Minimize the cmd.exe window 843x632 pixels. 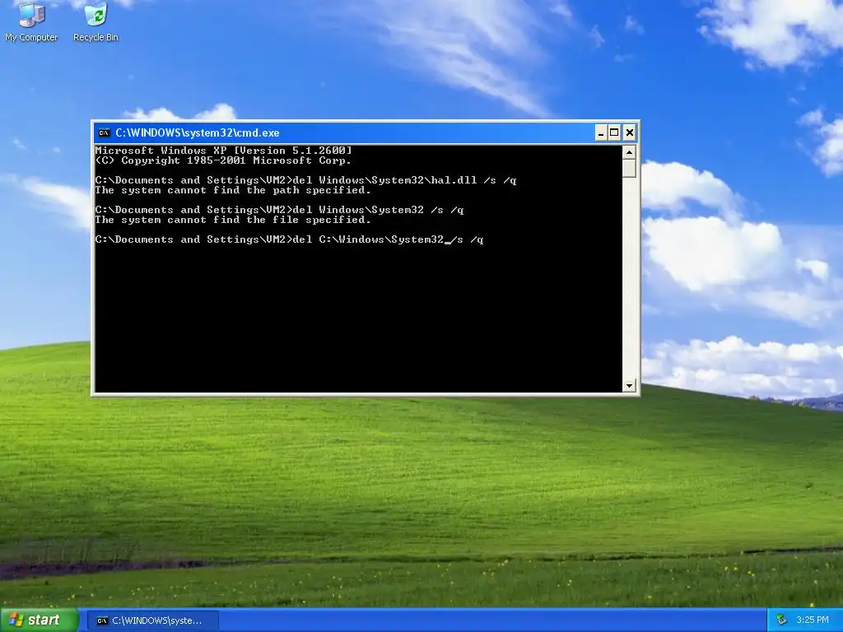tap(601, 132)
